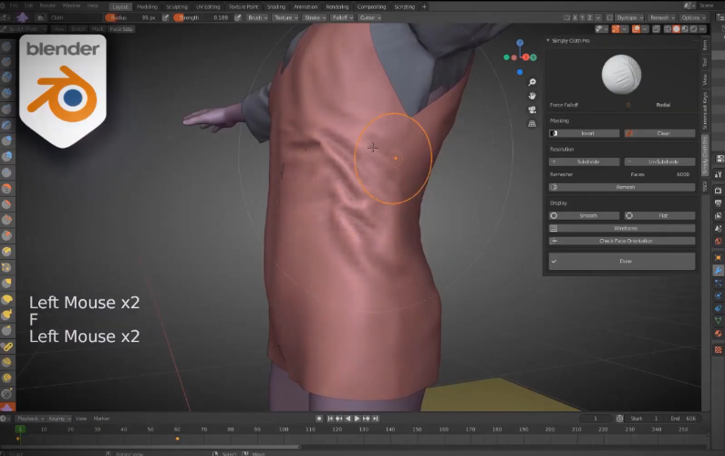This screenshot has height=456, width=725.
Task: Click the Clean mask button
Action: click(x=659, y=133)
